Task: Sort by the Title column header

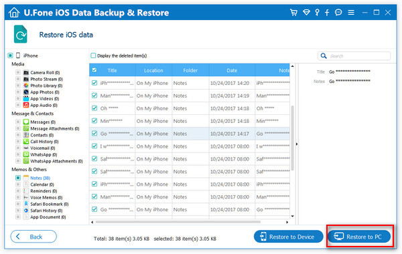Action: pyautogui.click(x=112, y=70)
